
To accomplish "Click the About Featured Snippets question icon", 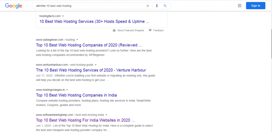I will tap(114, 30).
